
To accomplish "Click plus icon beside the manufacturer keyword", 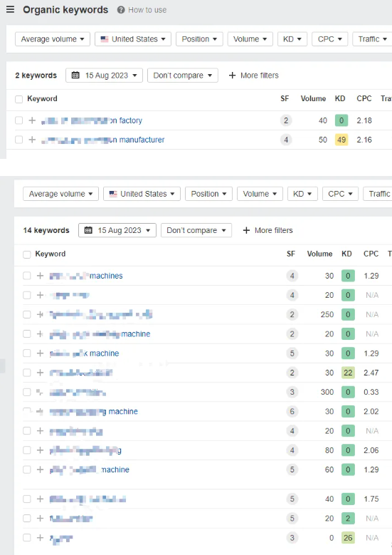I will (32, 140).
